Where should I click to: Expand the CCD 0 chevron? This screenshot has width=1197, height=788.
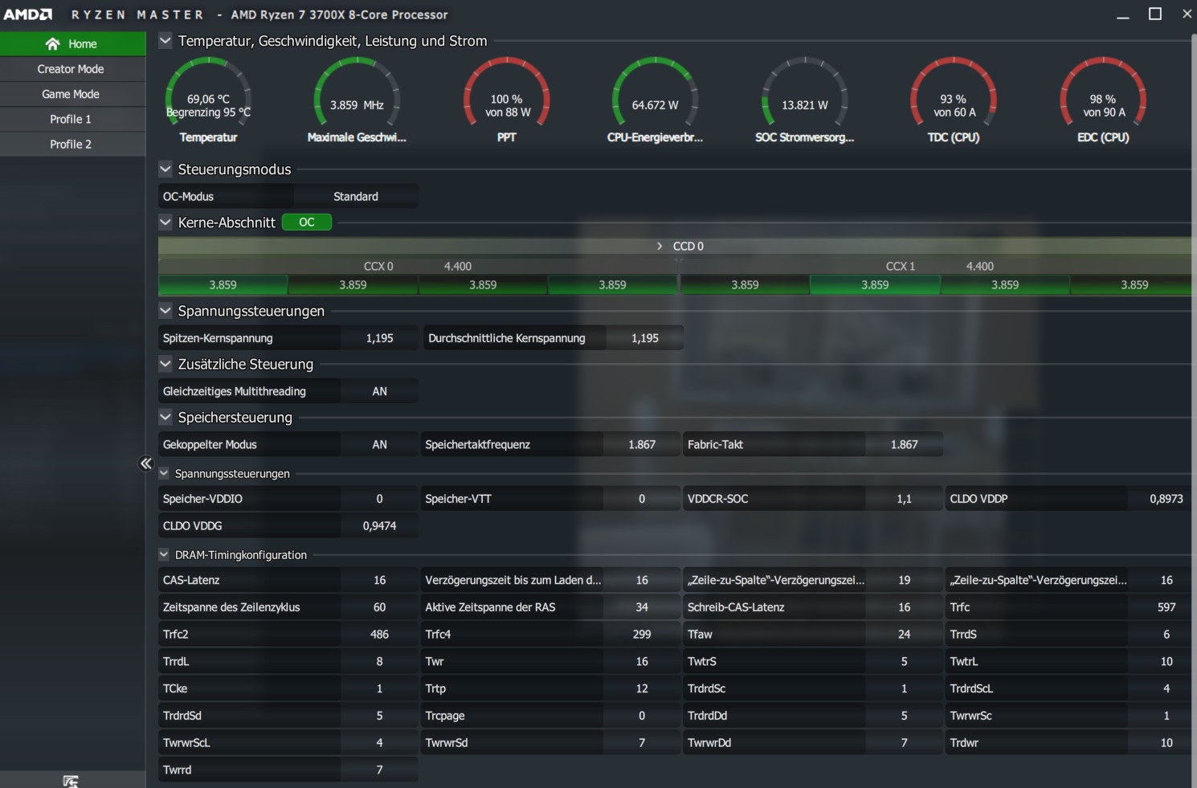pos(660,246)
